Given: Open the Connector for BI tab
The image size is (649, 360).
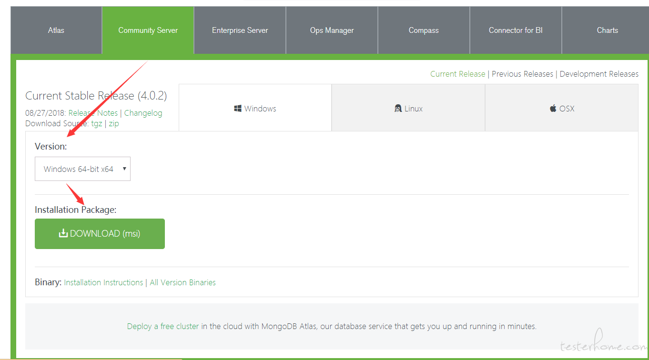Looking at the screenshot, I should [x=516, y=30].
